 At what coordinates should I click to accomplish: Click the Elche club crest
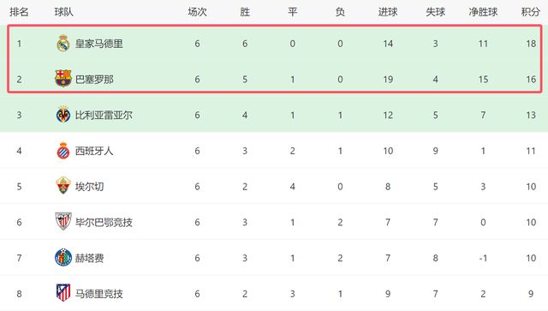pyautogui.click(x=63, y=186)
